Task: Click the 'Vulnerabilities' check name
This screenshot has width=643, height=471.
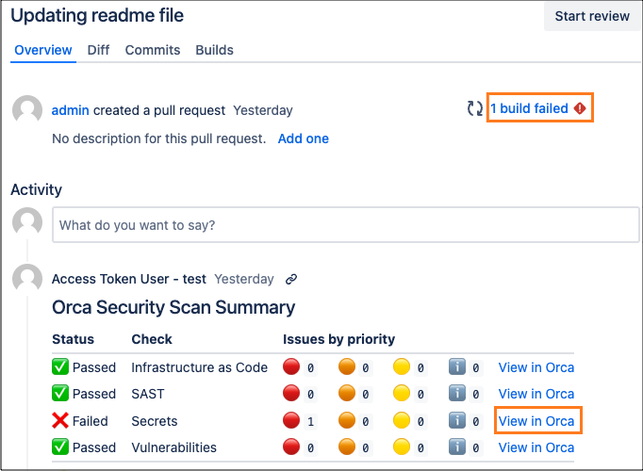Action: (x=173, y=447)
